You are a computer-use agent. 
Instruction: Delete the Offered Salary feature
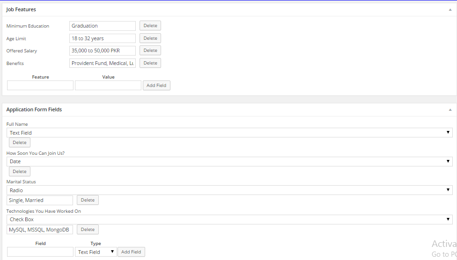(150, 51)
